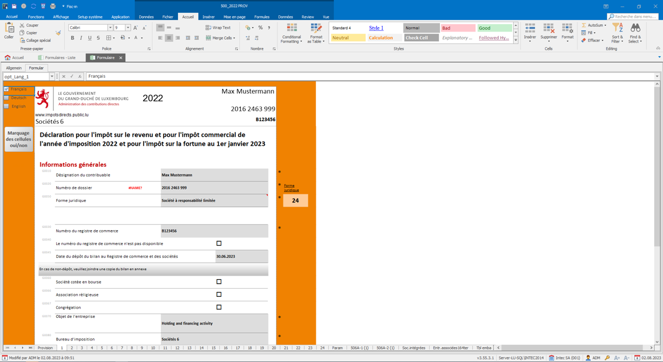Viewport: 663px width, 362px height.
Task: Click the format painter brush icon
Action: tap(58, 33)
